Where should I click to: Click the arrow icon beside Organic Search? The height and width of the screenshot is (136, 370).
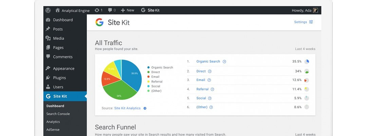click(224, 62)
